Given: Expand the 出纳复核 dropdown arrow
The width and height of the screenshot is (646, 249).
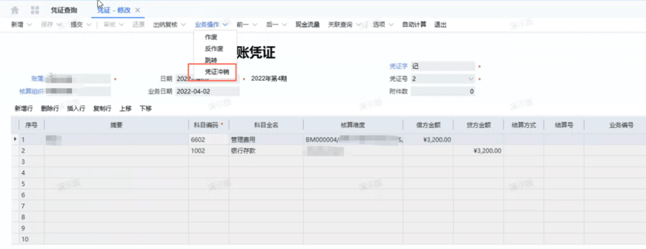Looking at the screenshot, I should [x=183, y=25].
